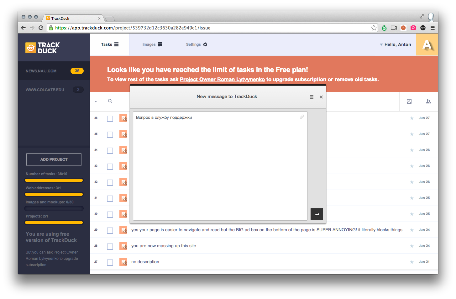Viewport: 456px width, 299px height.
Task: Click the R avatar on task 27
Action: coord(123,262)
